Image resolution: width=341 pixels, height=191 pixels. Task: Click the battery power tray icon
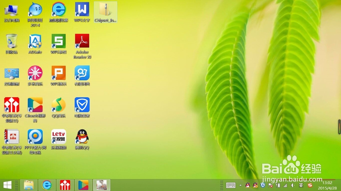pyautogui.click(x=278, y=185)
